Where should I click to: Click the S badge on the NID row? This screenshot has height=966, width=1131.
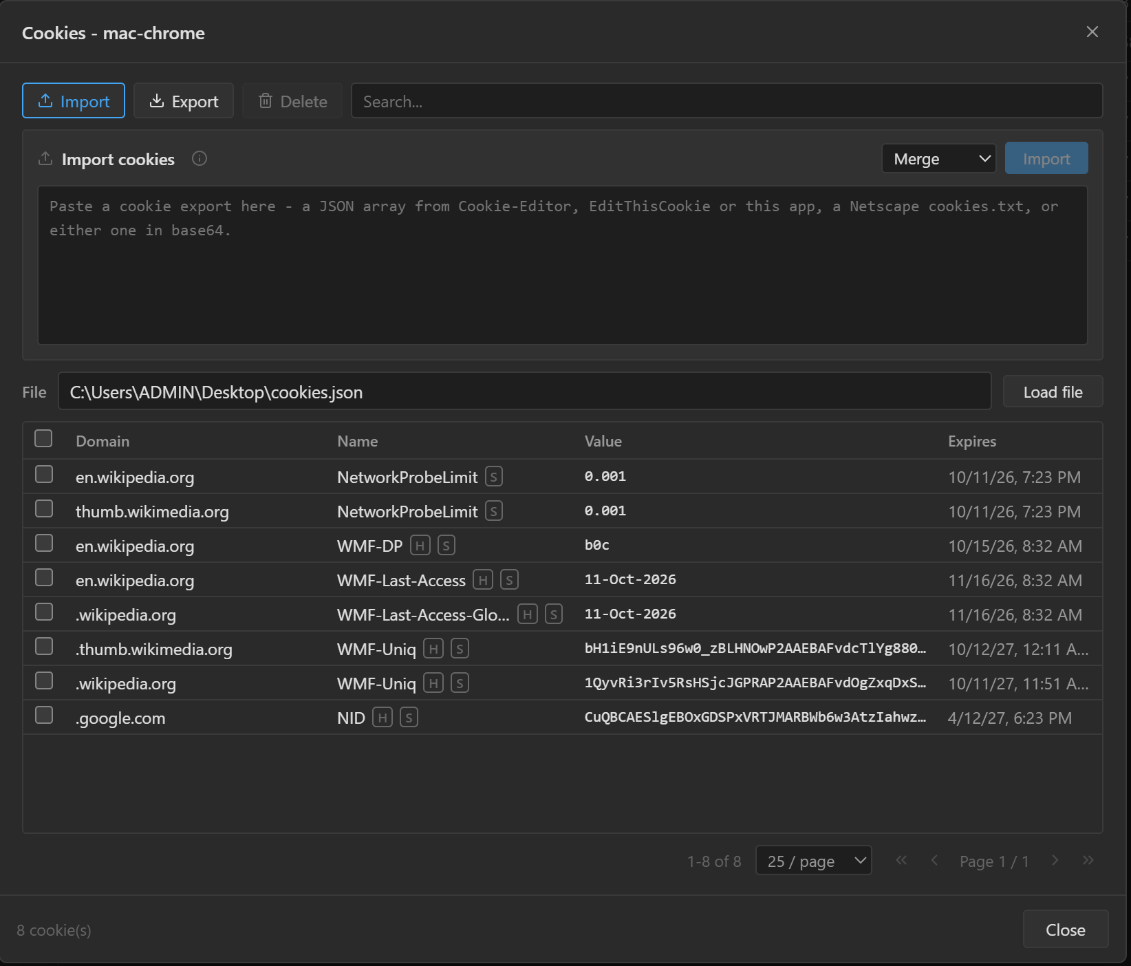(409, 718)
